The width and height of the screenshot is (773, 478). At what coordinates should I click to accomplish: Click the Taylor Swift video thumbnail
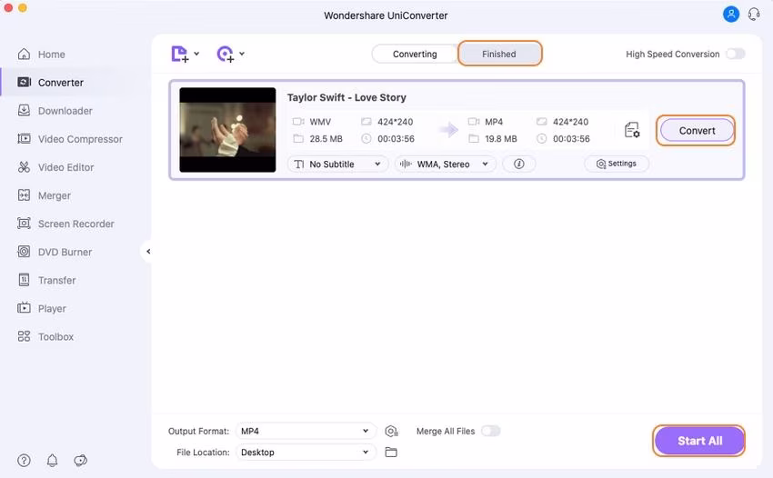227,130
